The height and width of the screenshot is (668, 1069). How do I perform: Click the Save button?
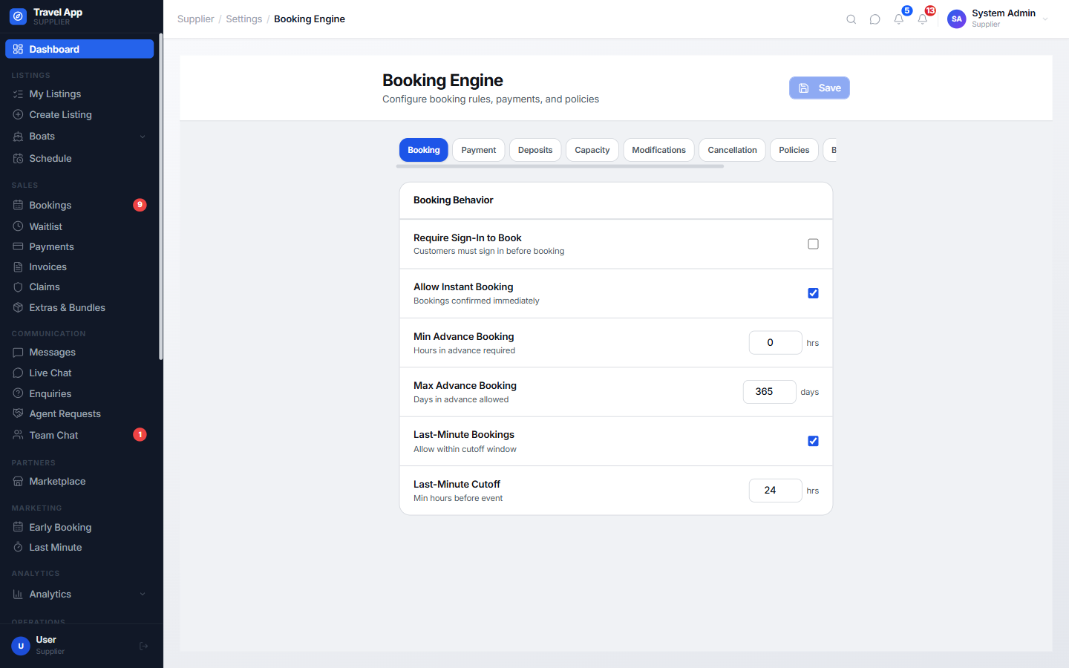point(820,88)
